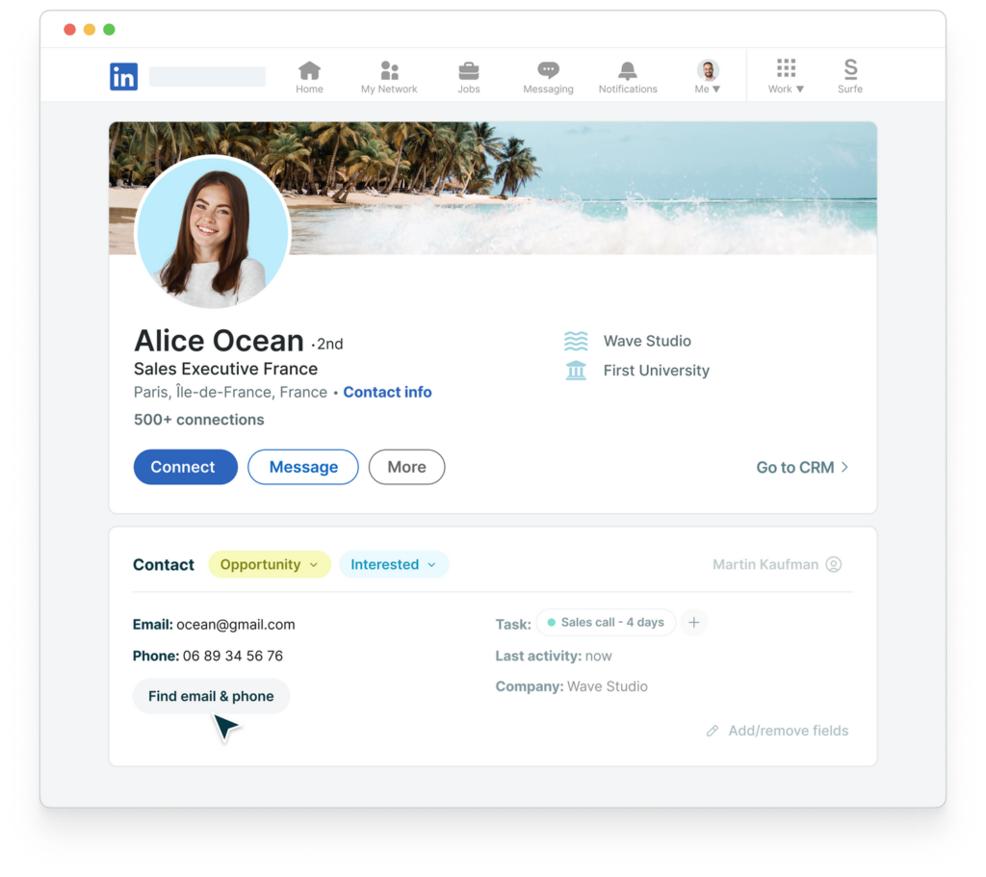Open Messaging from the navigation bar

[547, 76]
